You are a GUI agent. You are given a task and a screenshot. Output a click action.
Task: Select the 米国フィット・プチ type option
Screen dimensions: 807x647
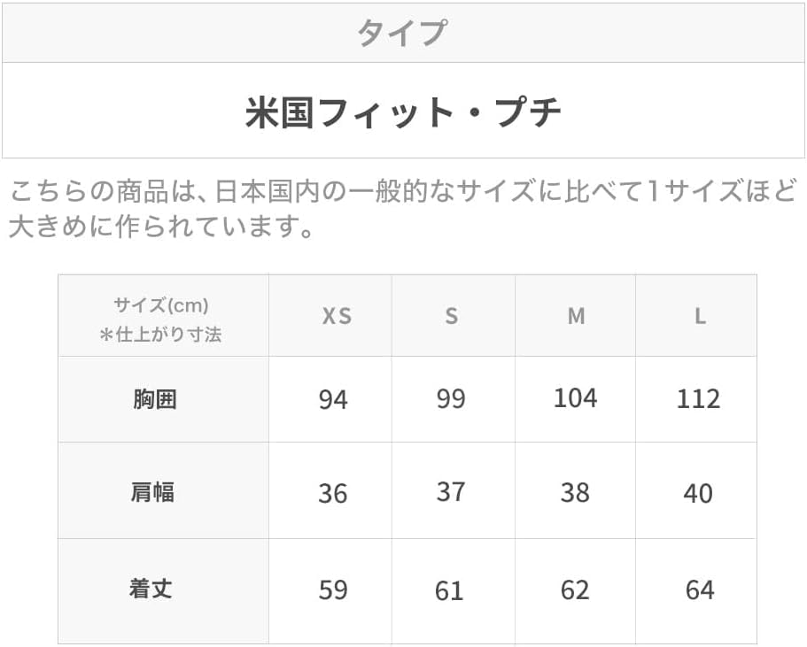click(403, 112)
